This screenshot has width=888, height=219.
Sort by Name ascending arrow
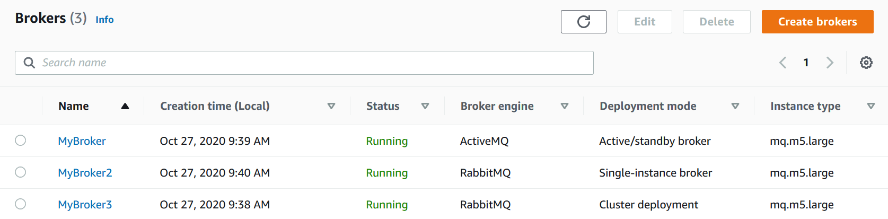(125, 106)
